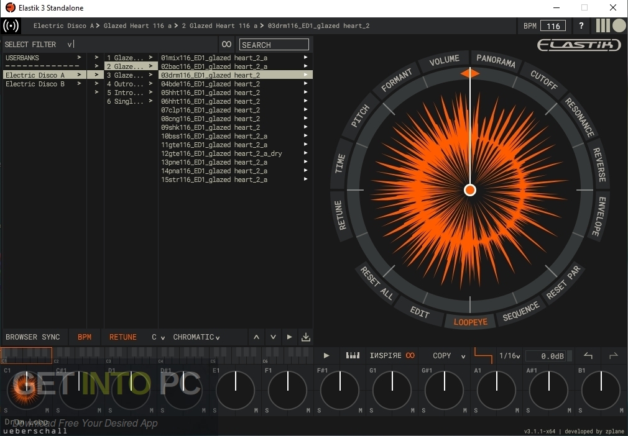Image resolution: width=628 pixels, height=436 pixels.
Task: Click the broadcast signal icon at top left
Action: [x=11, y=25]
